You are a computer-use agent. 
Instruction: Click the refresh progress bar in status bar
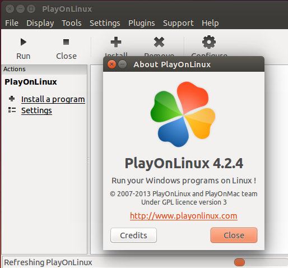click(261, 262)
